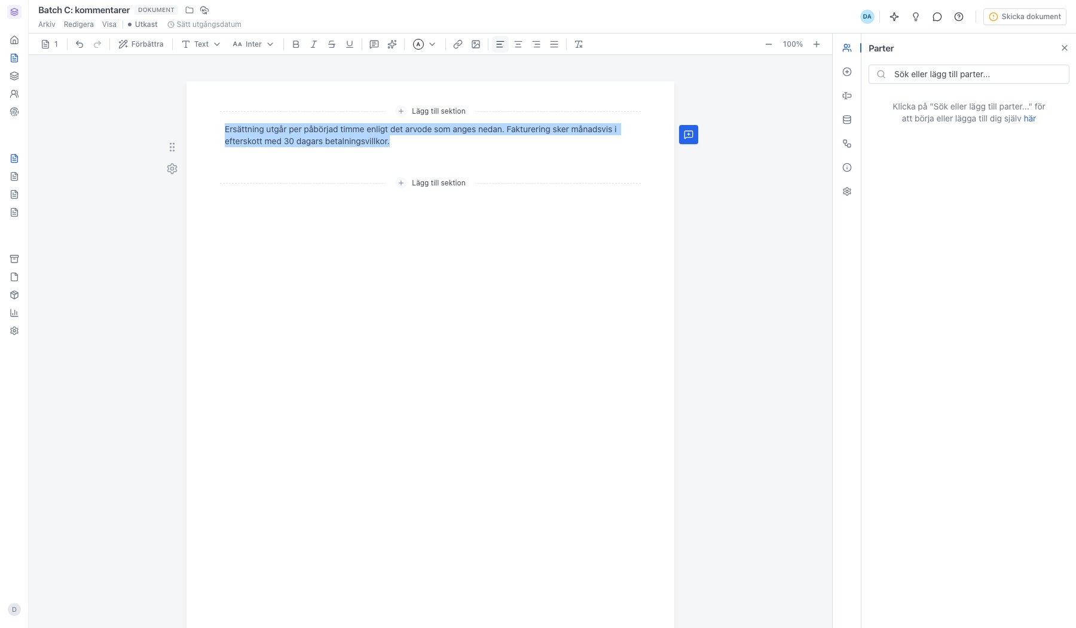Clear text formatting
Image resolution: width=1076 pixels, height=628 pixels.
pos(579,44)
